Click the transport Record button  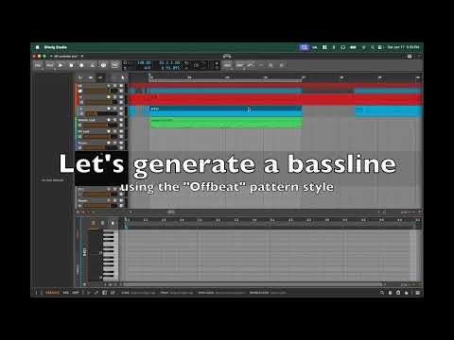[x=81, y=65]
